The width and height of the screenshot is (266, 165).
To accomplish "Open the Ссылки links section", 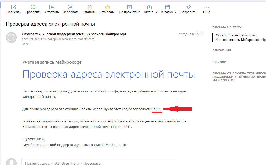I will tap(219, 62).
